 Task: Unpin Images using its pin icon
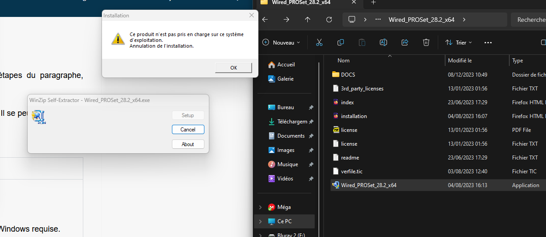[x=311, y=151]
